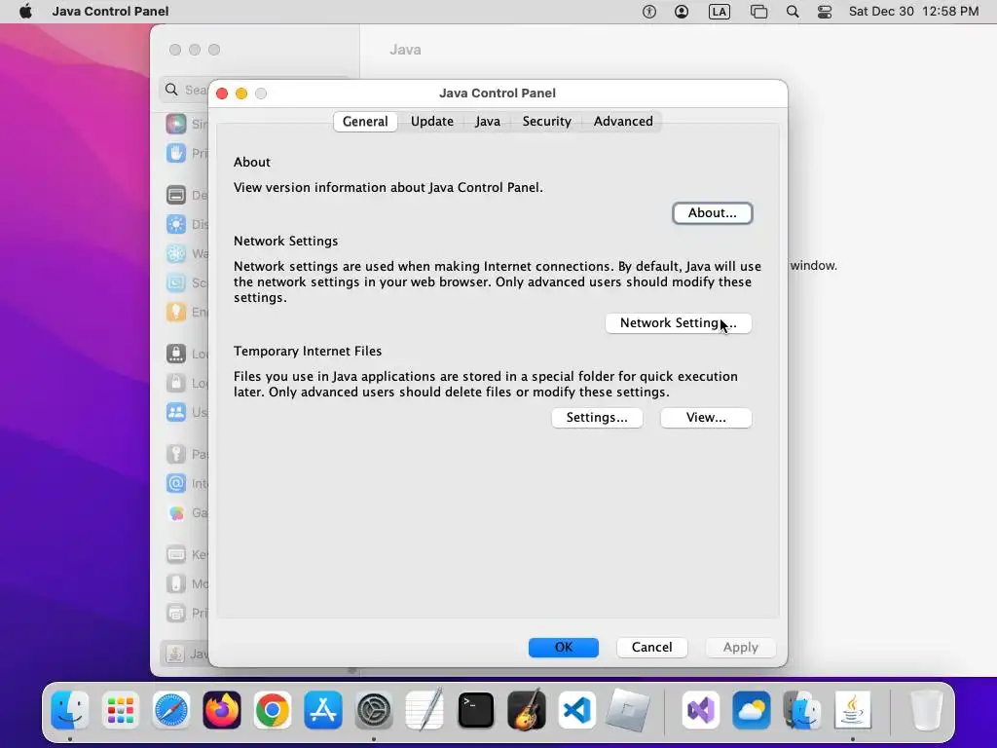Launch Terminal from the Dock
The width and height of the screenshot is (997, 748).
[475, 710]
